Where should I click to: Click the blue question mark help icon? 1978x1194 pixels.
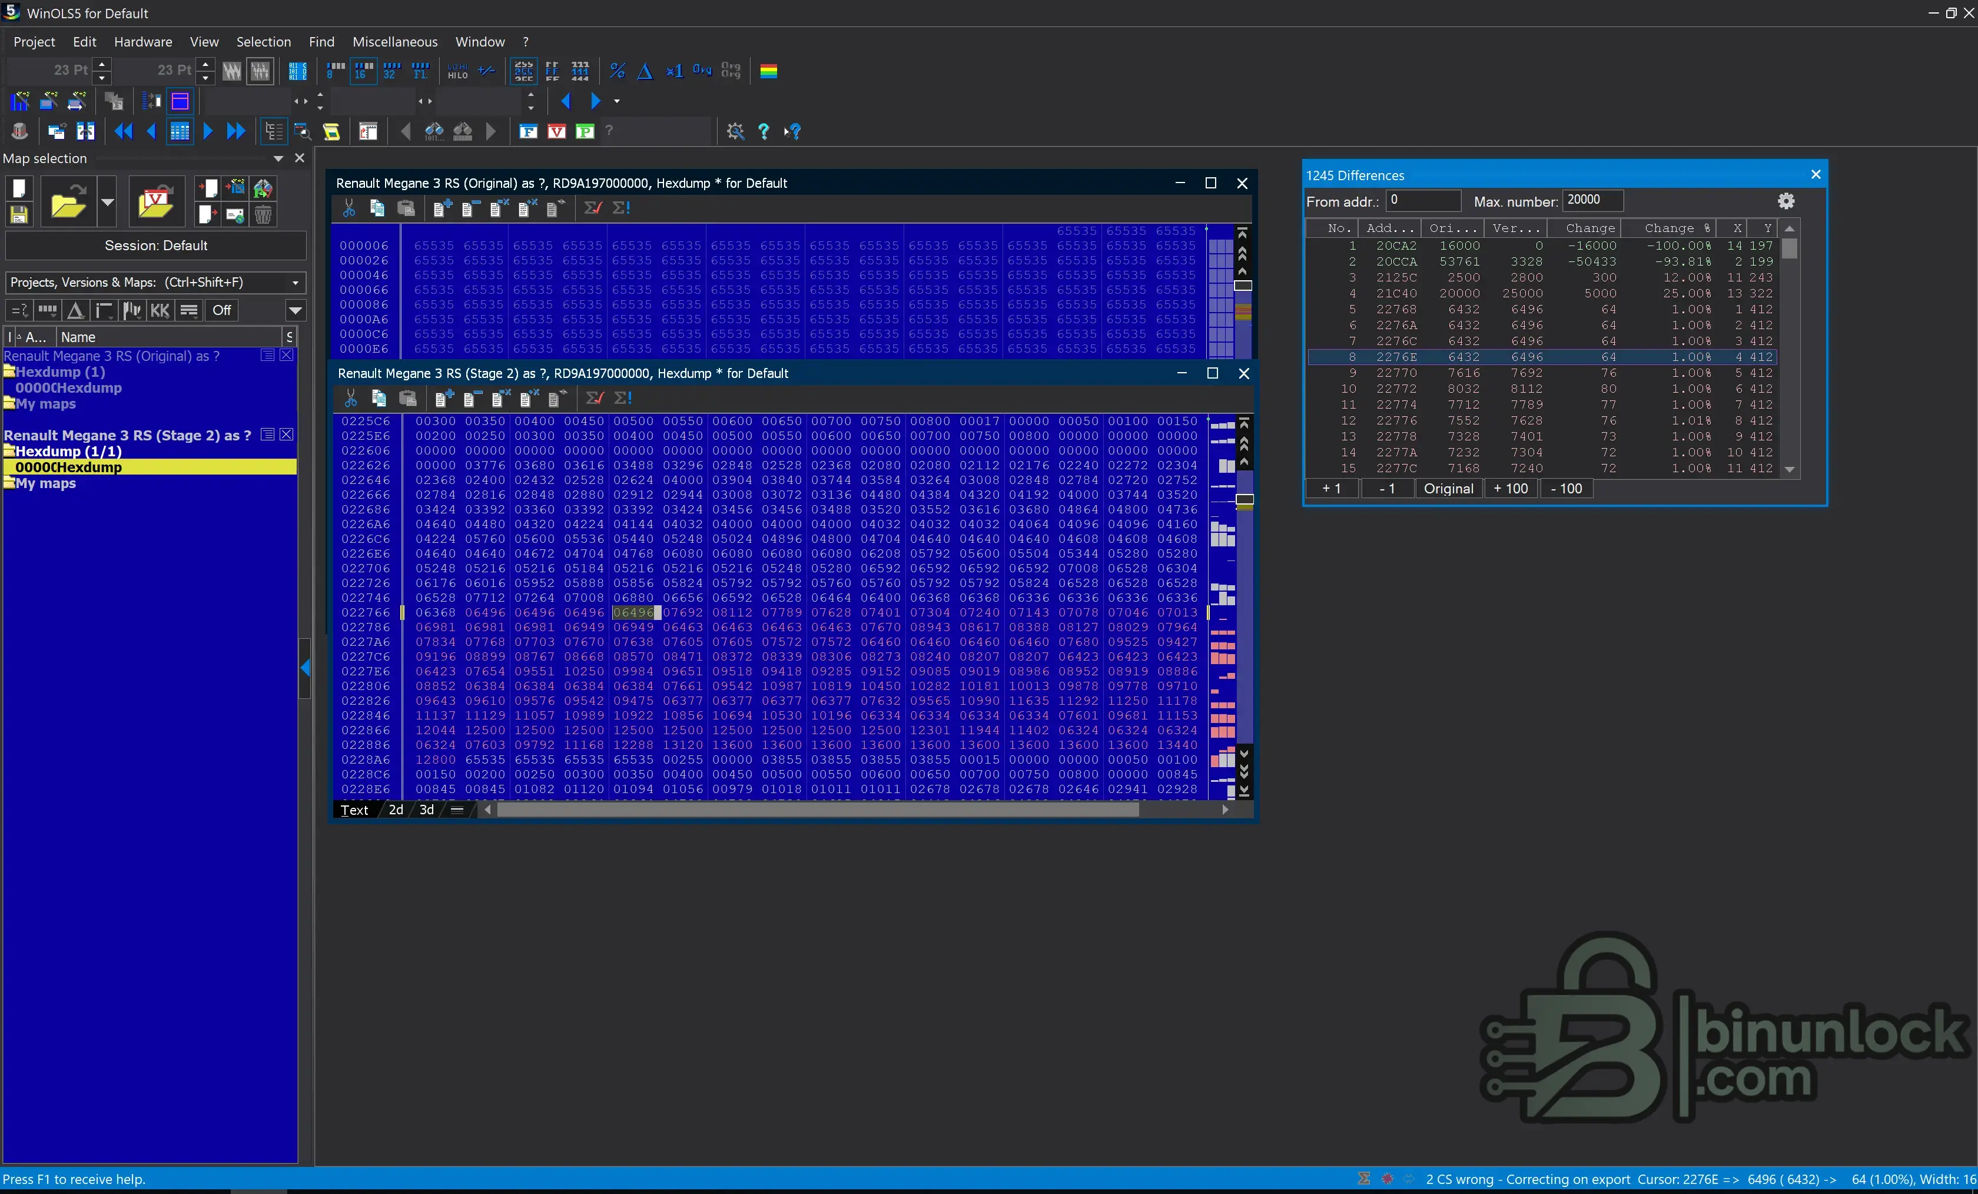coord(764,131)
